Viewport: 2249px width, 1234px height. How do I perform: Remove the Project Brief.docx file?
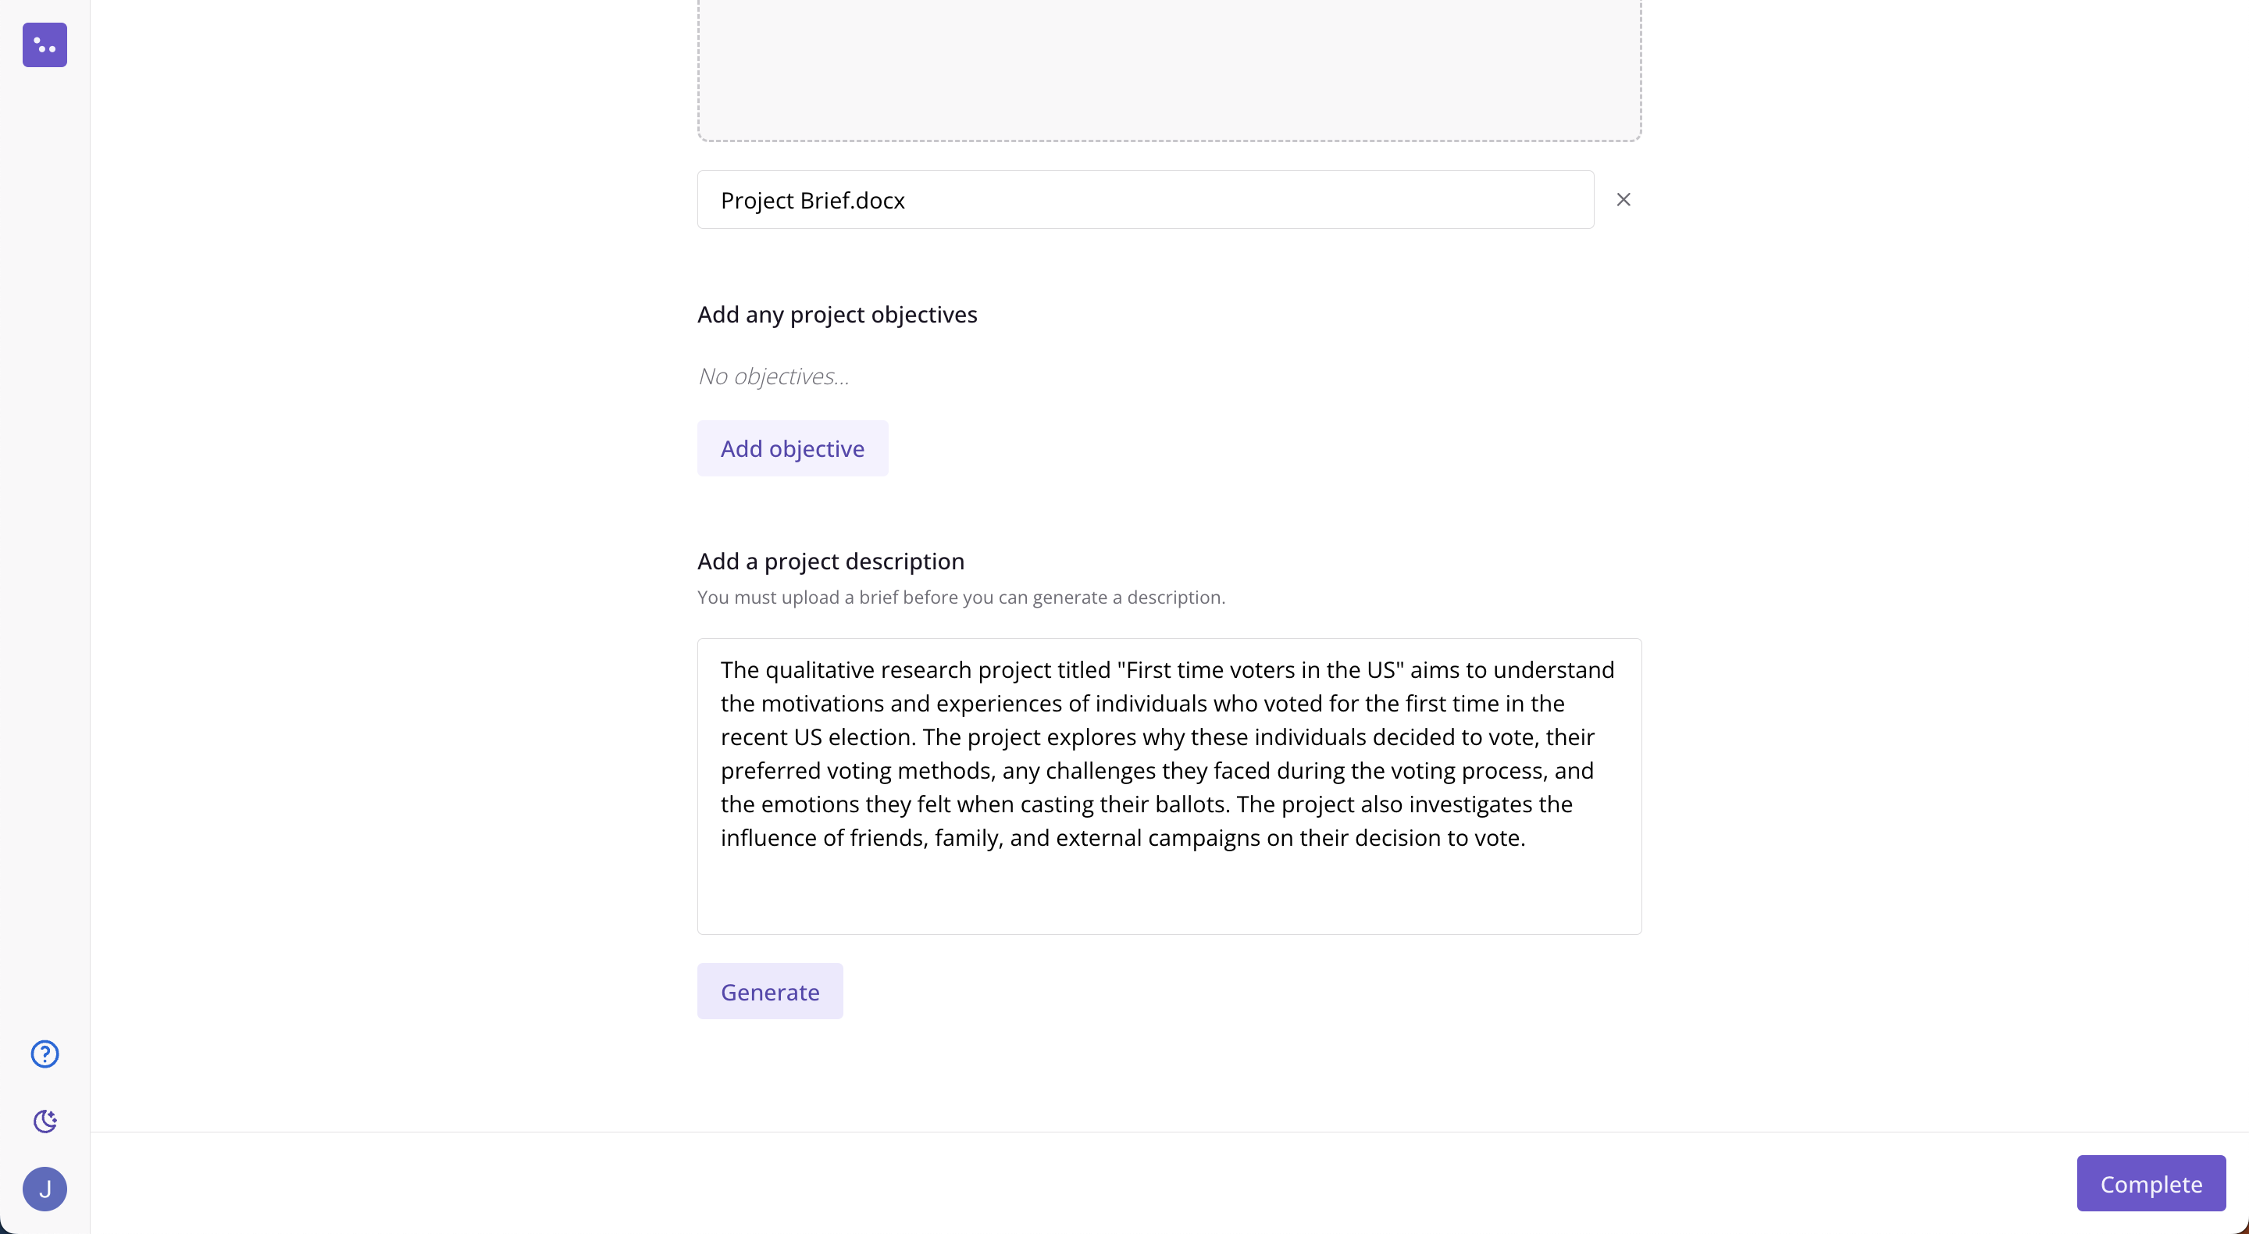tap(1623, 200)
